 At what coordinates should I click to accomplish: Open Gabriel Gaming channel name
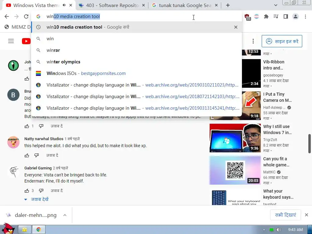point(38,168)
